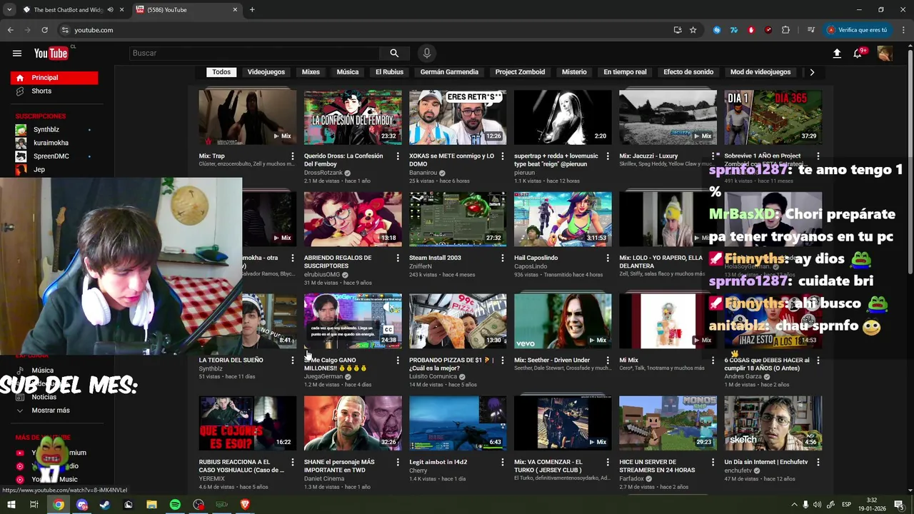Open the YouTube hamburger guide menu

tap(17, 53)
